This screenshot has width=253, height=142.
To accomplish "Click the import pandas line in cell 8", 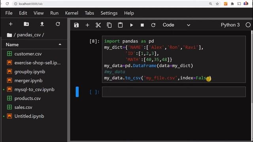I will point(129,41).
